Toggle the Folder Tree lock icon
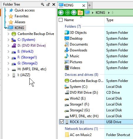The height and width of the screenshot is (139, 133). click(x=48, y=4)
